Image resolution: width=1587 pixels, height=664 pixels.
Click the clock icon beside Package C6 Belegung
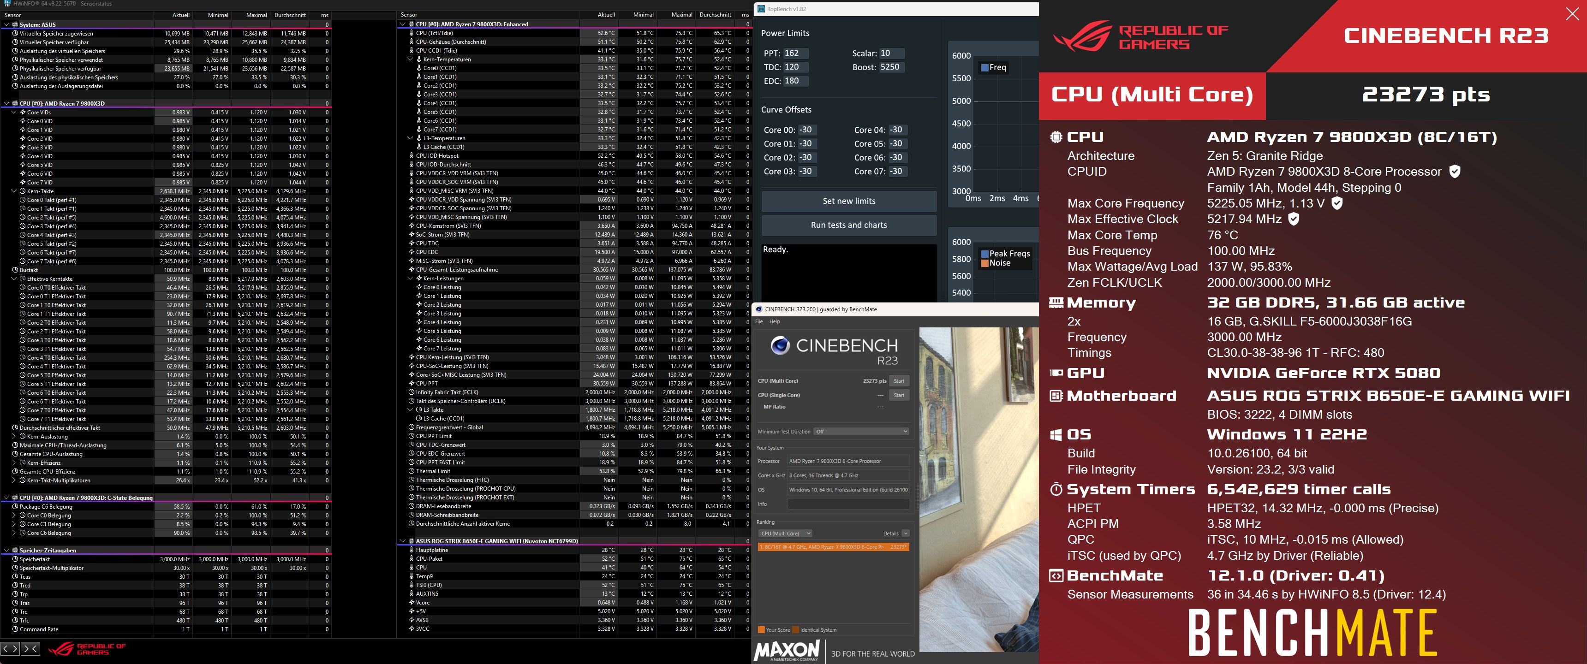[15, 506]
